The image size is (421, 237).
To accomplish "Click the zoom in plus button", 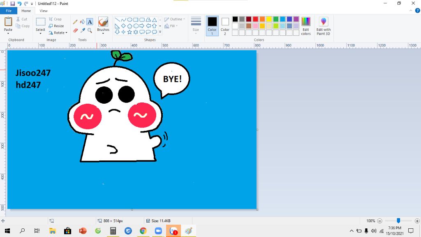I will click(417, 221).
